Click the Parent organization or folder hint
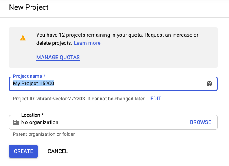Image resolution: width=229 pixels, height=166 pixels. pos(44,134)
